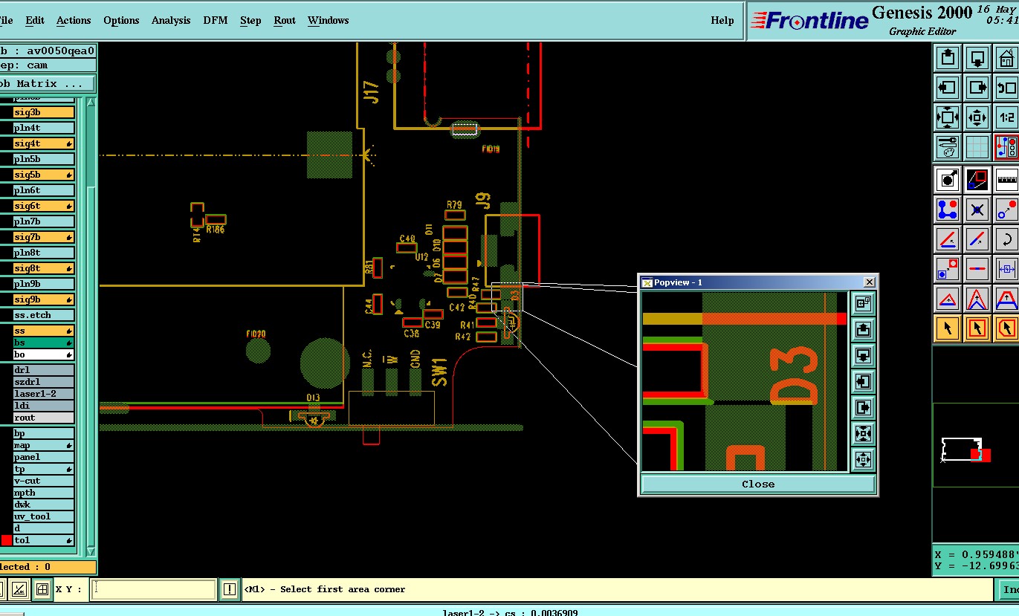
Task: Select the ruler measurement tool
Action: coord(1006,179)
